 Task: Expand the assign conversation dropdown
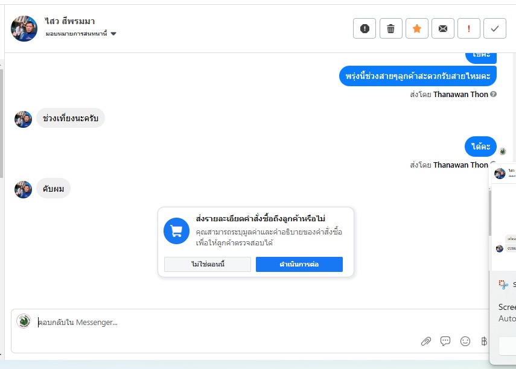[113, 34]
